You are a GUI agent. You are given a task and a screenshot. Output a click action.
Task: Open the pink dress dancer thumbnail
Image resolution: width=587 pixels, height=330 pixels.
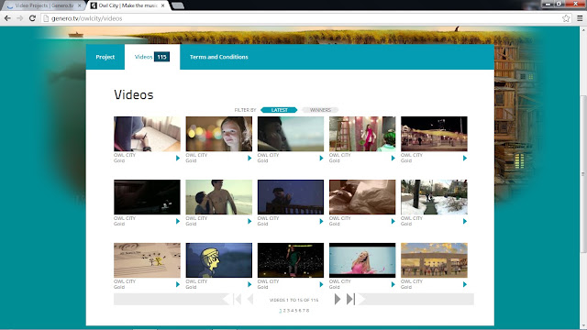pos(362,260)
